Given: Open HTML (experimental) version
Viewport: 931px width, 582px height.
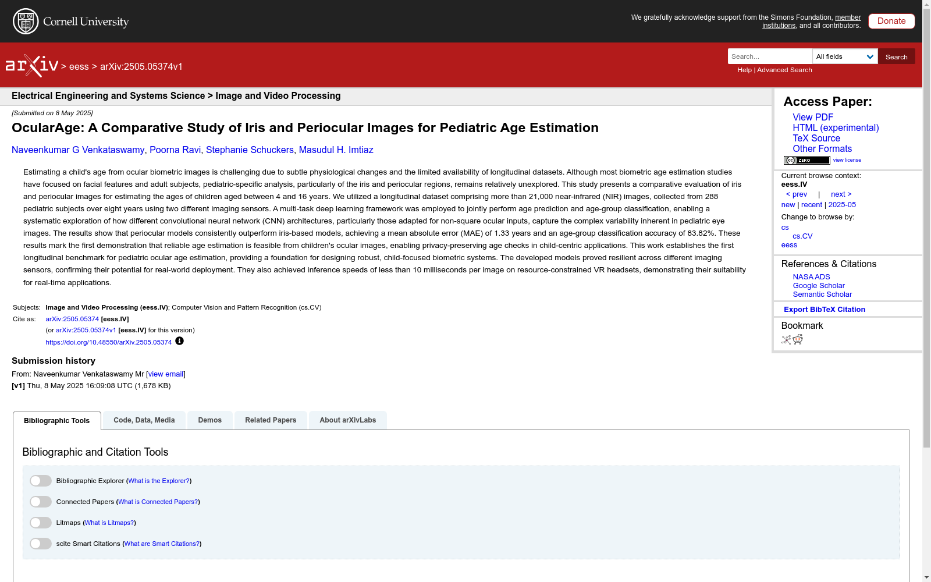Looking at the screenshot, I should [x=836, y=128].
